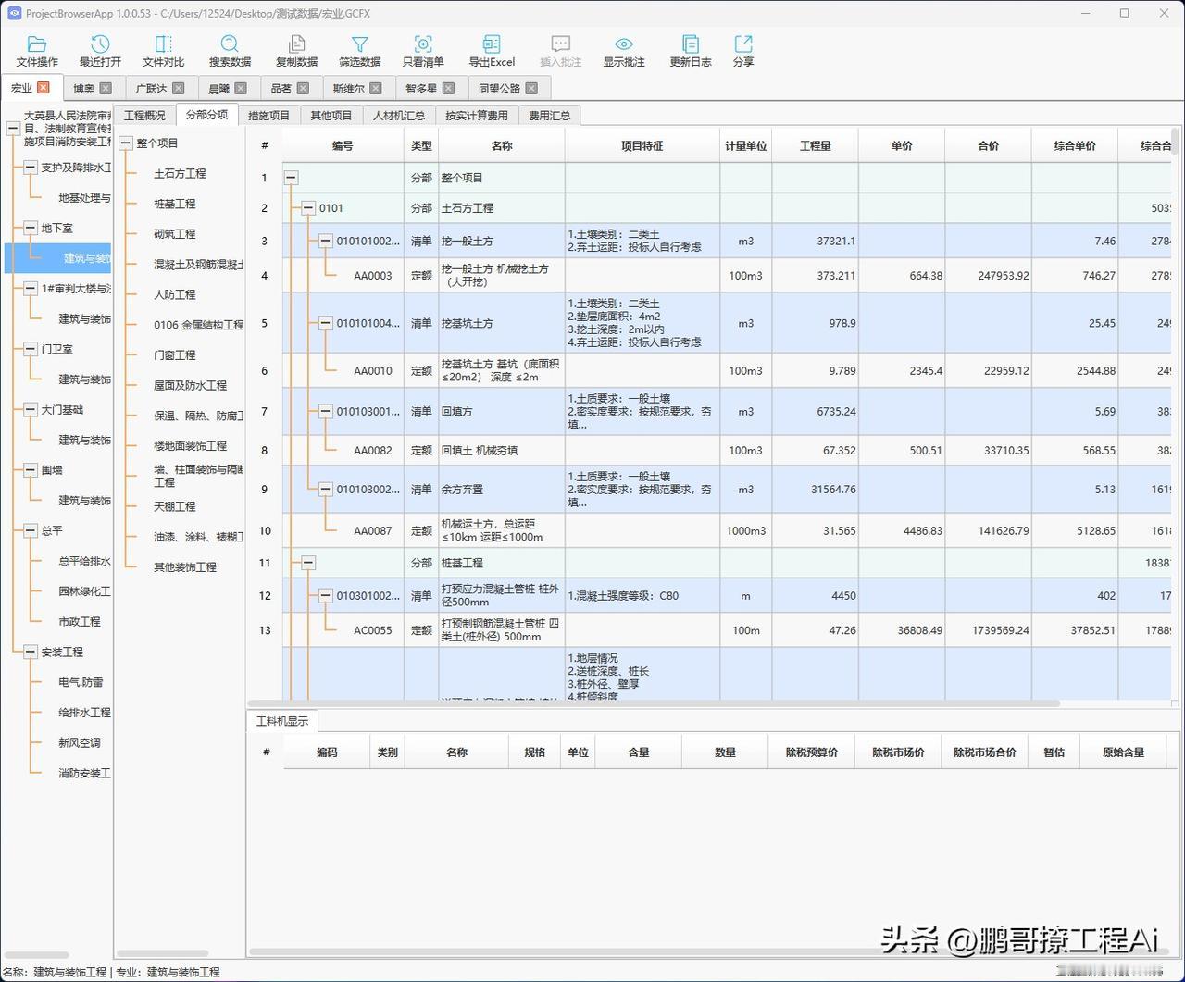The width and height of the screenshot is (1185, 982).
Task: Collapse the 桩基工程 分部 row
Action: [307, 562]
